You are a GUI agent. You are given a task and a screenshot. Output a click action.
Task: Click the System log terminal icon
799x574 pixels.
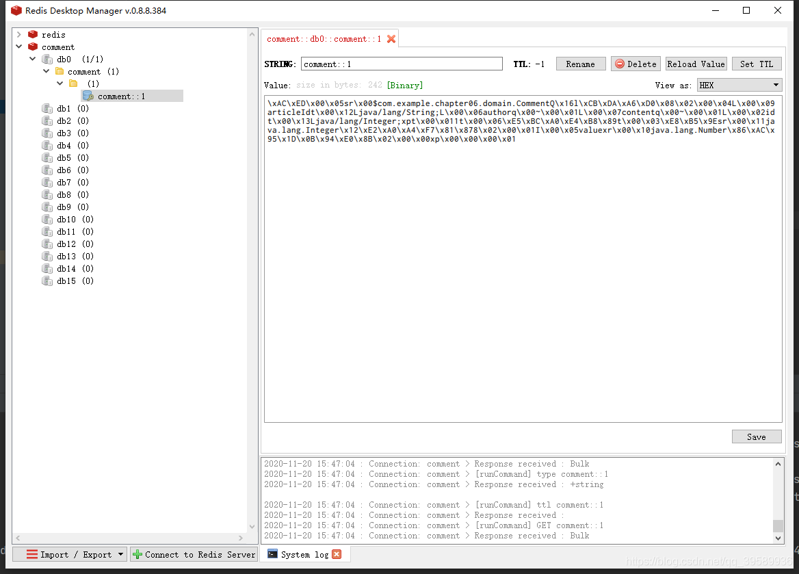273,554
